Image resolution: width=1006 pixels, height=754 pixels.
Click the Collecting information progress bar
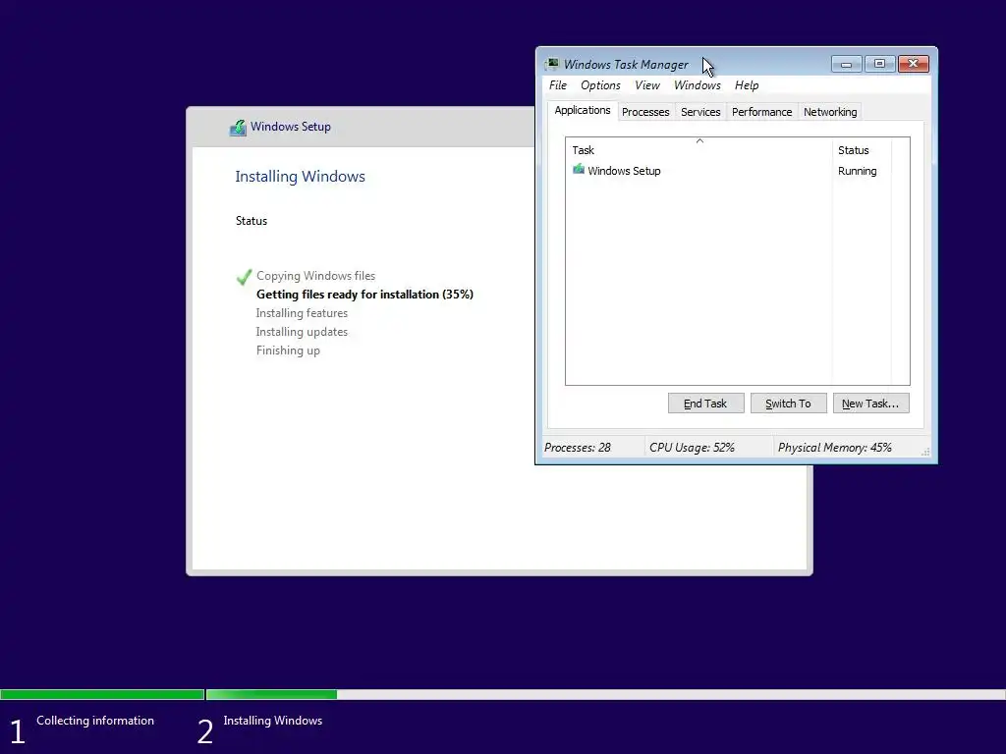click(102, 694)
